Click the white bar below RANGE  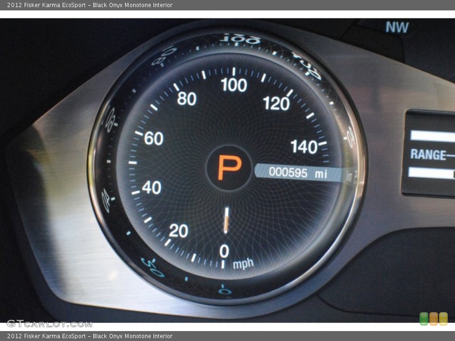click(x=431, y=173)
